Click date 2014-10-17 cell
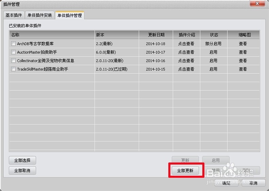This screenshot has height=191, width=269. point(156,52)
